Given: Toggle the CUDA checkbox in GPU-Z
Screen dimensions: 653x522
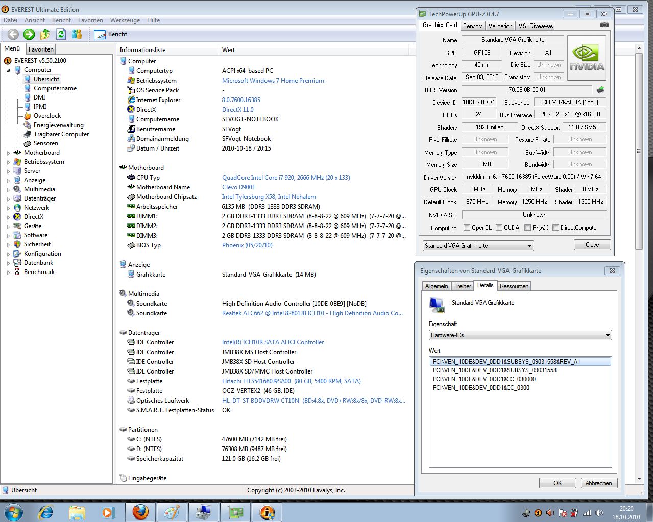Looking at the screenshot, I should 499,228.
